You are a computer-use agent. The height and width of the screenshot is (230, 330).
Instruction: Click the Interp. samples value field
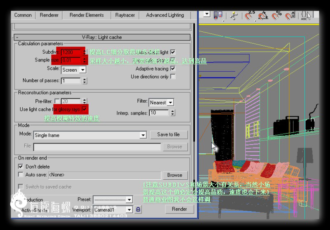pos(159,113)
